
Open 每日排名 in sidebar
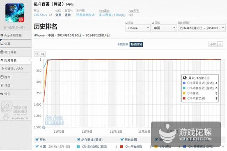(x=16, y=52)
